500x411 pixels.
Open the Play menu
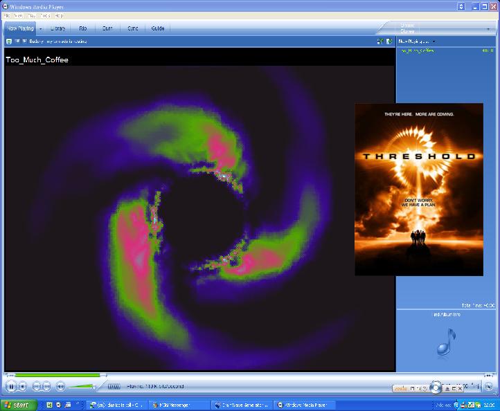pyautogui.click(x=32, y=15)
